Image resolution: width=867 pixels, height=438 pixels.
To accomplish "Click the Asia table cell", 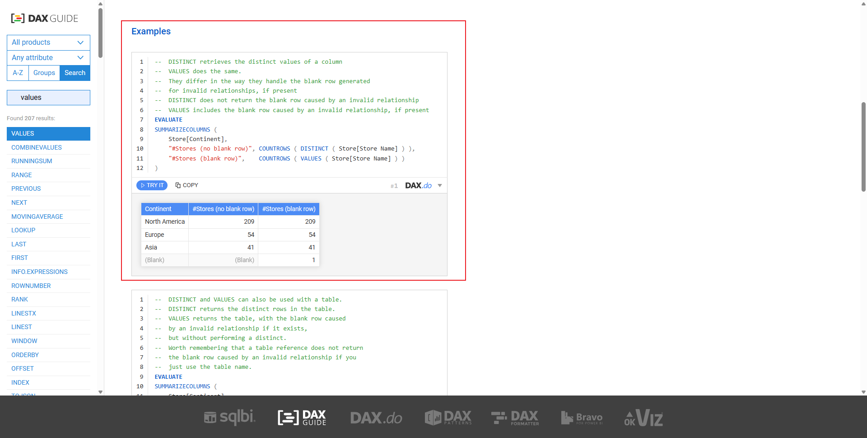I will pos(165,247).
